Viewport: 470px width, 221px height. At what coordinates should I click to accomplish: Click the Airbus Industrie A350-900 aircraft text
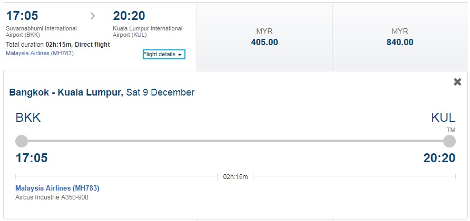tap(52, 197)
